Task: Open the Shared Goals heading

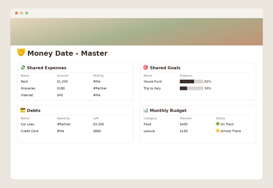Action: (x=165, y=68)
